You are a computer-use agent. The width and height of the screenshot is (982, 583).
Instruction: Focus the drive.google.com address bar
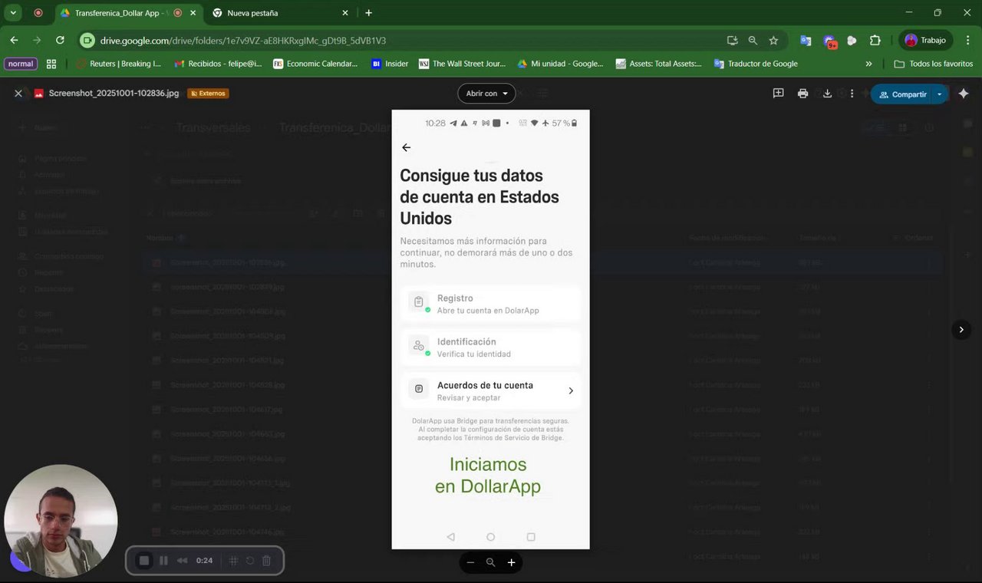tap(407, 41)
